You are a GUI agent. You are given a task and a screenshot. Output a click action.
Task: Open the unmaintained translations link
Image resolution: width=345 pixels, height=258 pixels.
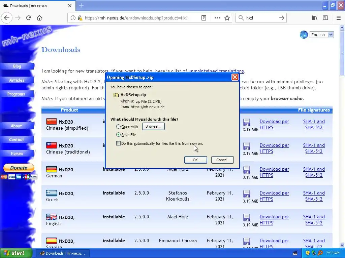tap(216, 71)
